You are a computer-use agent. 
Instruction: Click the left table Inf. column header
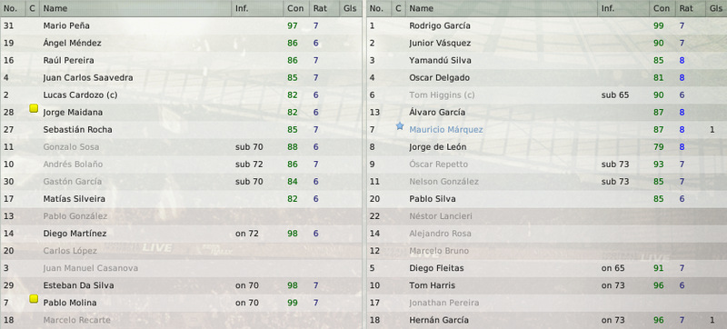pyautogui.click(x=257, y=8)
